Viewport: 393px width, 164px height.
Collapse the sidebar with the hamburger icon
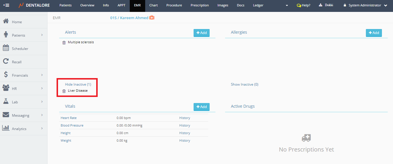(6, 5)
